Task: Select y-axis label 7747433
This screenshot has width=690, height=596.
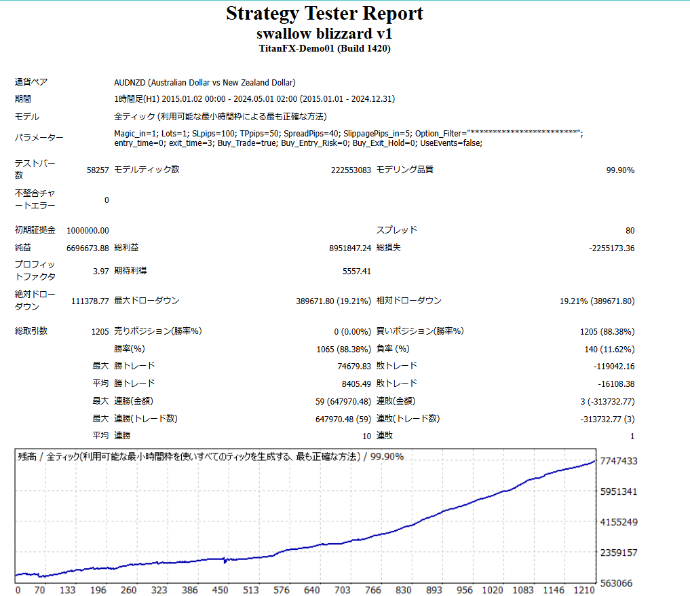Action: point(619,461)
